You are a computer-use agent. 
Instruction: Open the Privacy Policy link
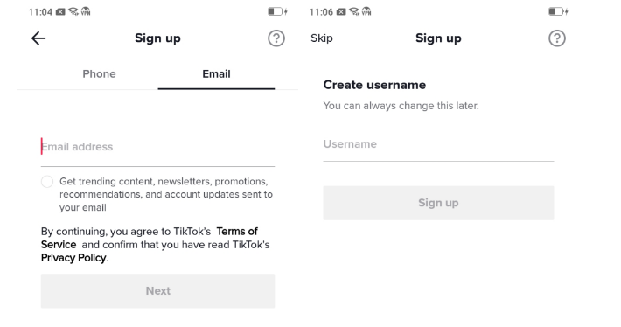(73, 258)
